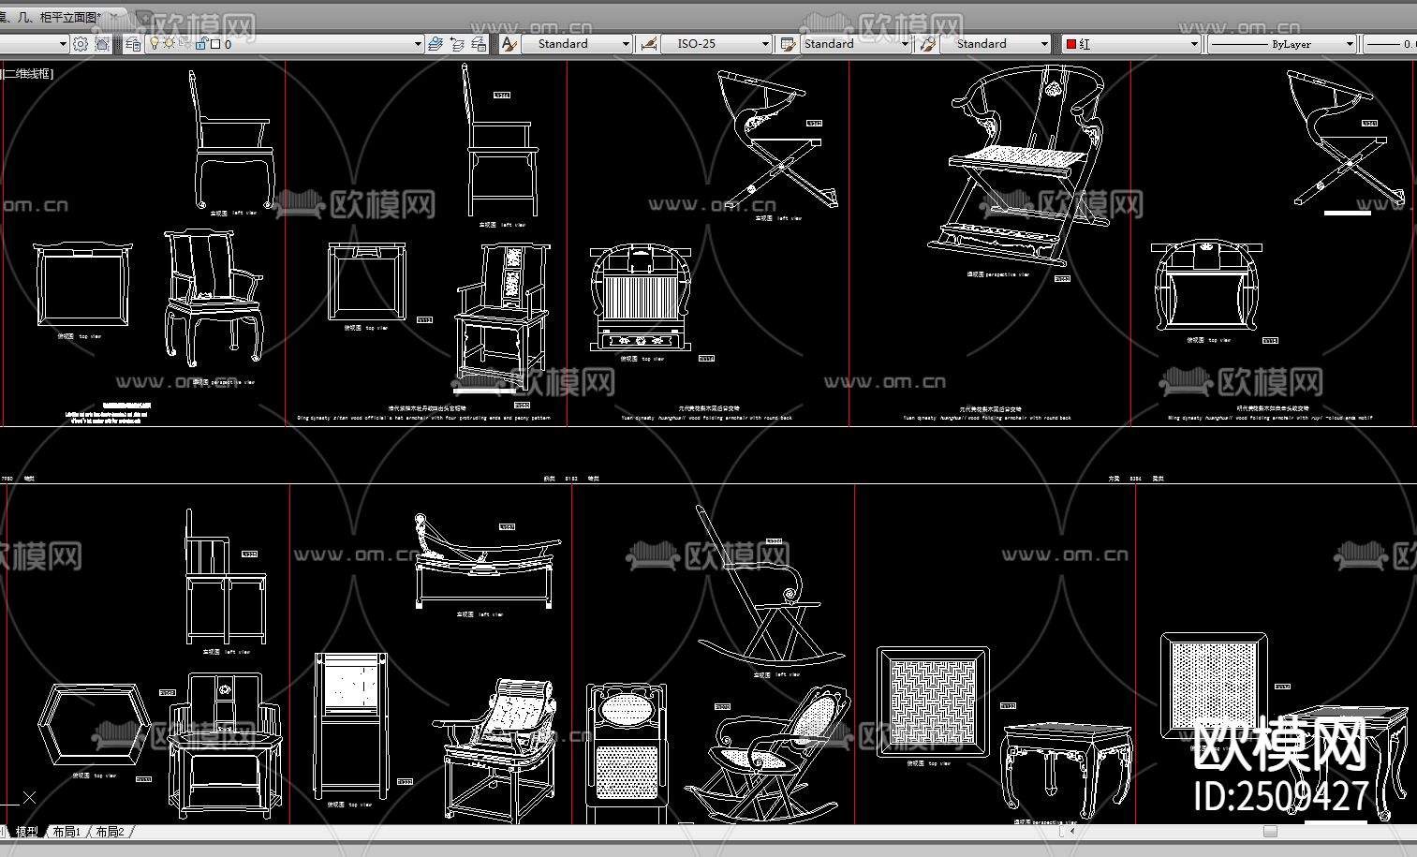Open Dimension Style manager icon
The width and height of the screenshot is (1417, 857).
pyautogui.click(x=647, y=44)
